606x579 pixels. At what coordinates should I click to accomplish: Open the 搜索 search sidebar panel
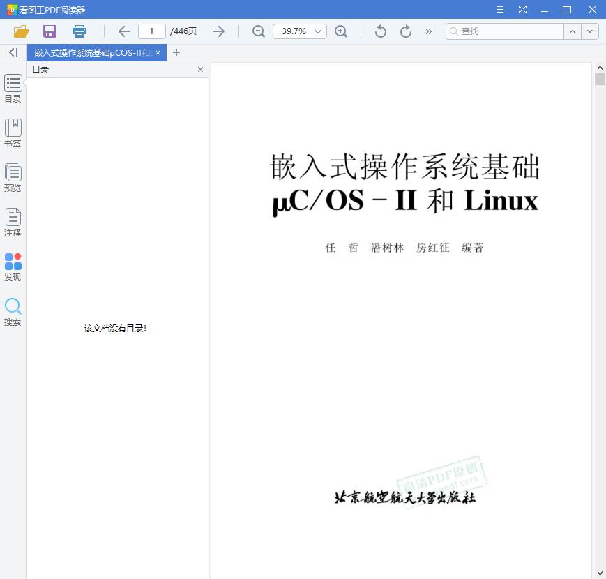tap(13, 312)
